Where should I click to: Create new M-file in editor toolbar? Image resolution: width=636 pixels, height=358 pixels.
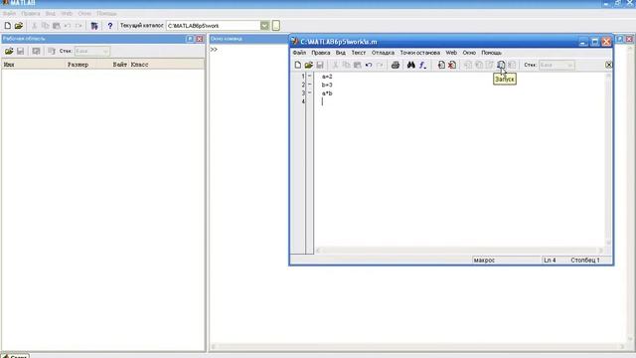click(x=298, y=65)
